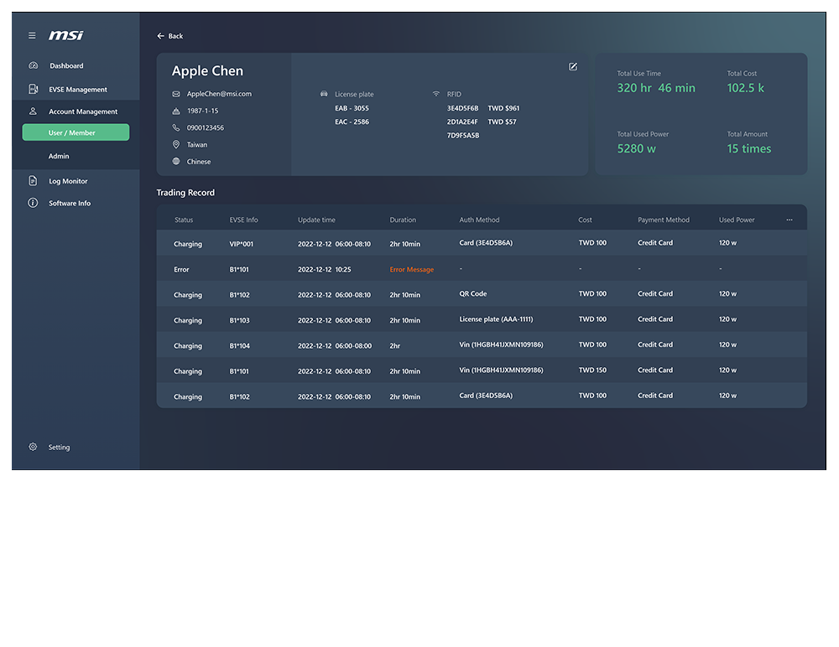Image resolution: width=839 pixels, height=647 pixels.
Task: Select the Admin menu item
Action: coord(60,156)
